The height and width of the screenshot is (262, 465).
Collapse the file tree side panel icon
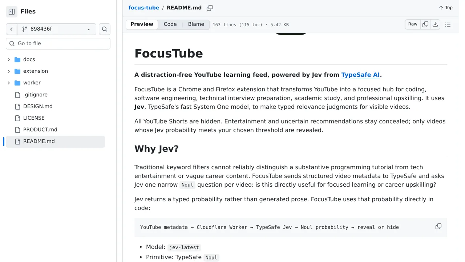12,12
